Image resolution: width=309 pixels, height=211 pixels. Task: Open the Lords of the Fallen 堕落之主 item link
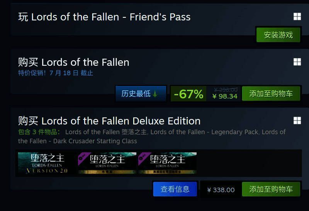point(106,132)
